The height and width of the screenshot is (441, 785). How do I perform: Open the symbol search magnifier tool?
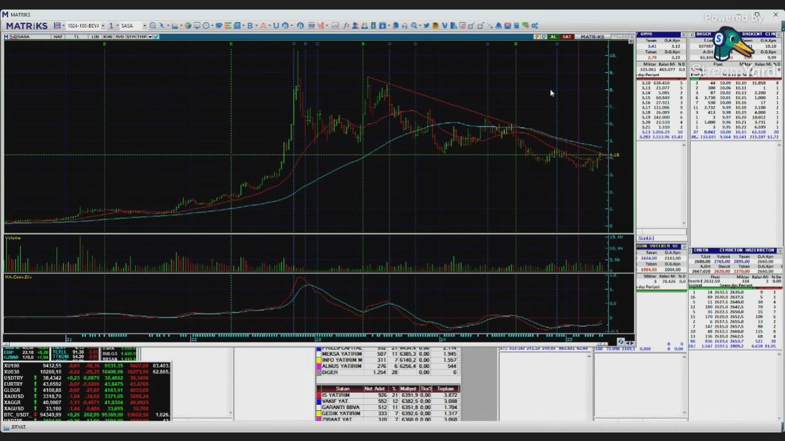pyautogui.click(x=153, y=26)
